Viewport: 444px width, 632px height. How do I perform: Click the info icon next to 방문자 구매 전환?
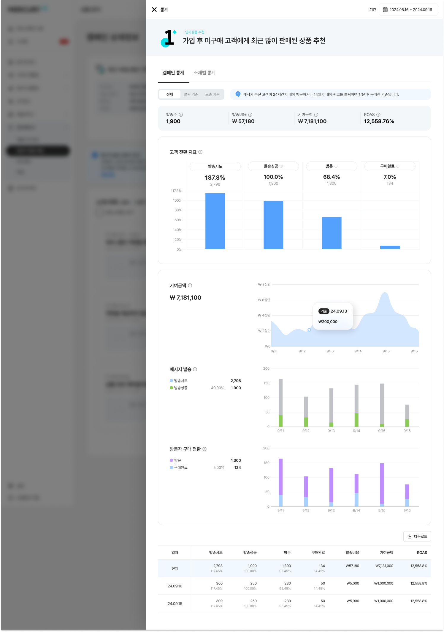(204, 449)
